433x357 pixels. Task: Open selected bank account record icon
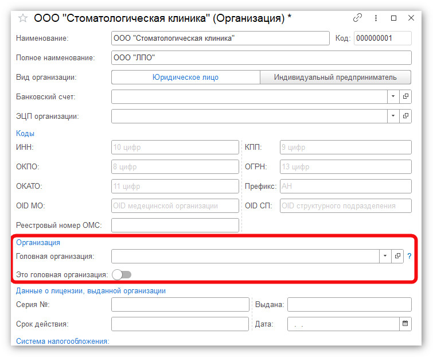pos(405,96)
